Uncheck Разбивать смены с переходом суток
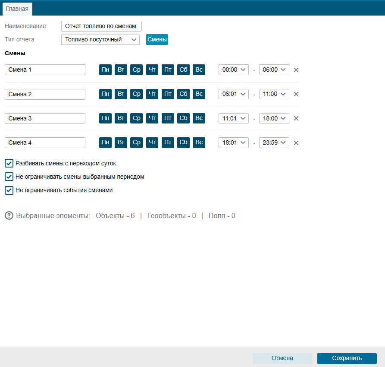Screen dimensions: 385x367 pos(9,163)
